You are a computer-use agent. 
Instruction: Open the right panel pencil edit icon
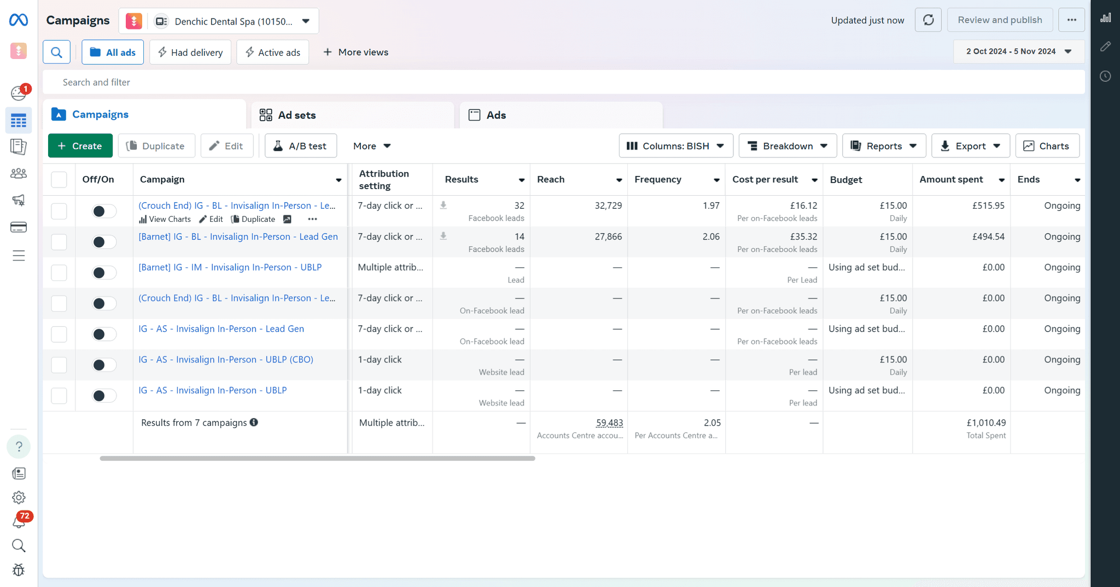click(x=1105, y=47)
